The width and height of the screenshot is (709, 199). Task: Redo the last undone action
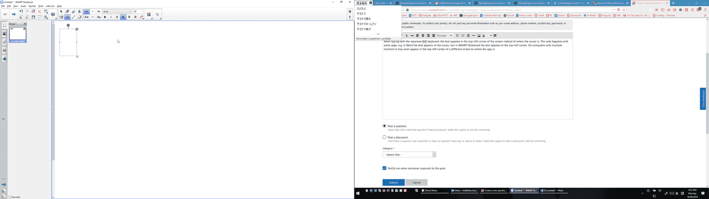[27, 11]
